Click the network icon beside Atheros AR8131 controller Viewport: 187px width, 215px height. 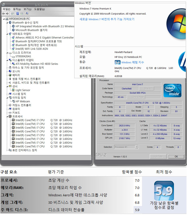pos(13,37)
